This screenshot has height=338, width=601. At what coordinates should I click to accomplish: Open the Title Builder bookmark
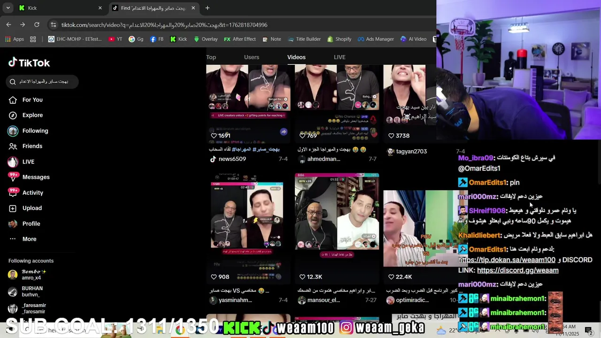point(304,39)
